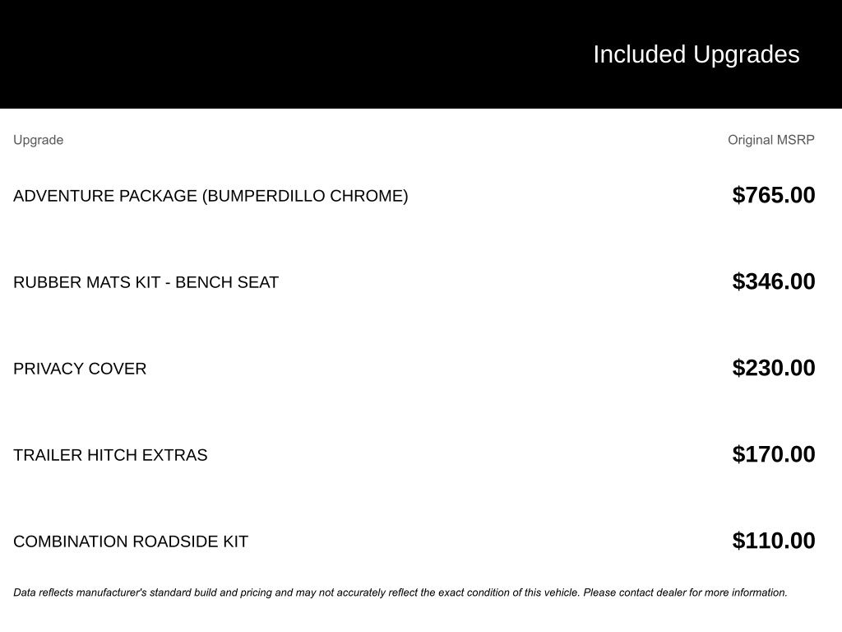This screenshot has height=632, width=842.
Task: Click the 'Original MSRP' column header
Action: [x=770, y=140]
